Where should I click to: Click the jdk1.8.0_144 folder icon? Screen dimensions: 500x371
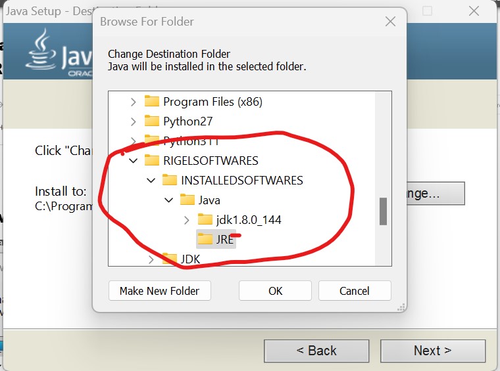pos(205,219)
